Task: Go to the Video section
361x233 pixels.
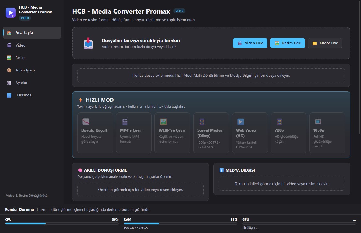Action: [x=32, y=45]
